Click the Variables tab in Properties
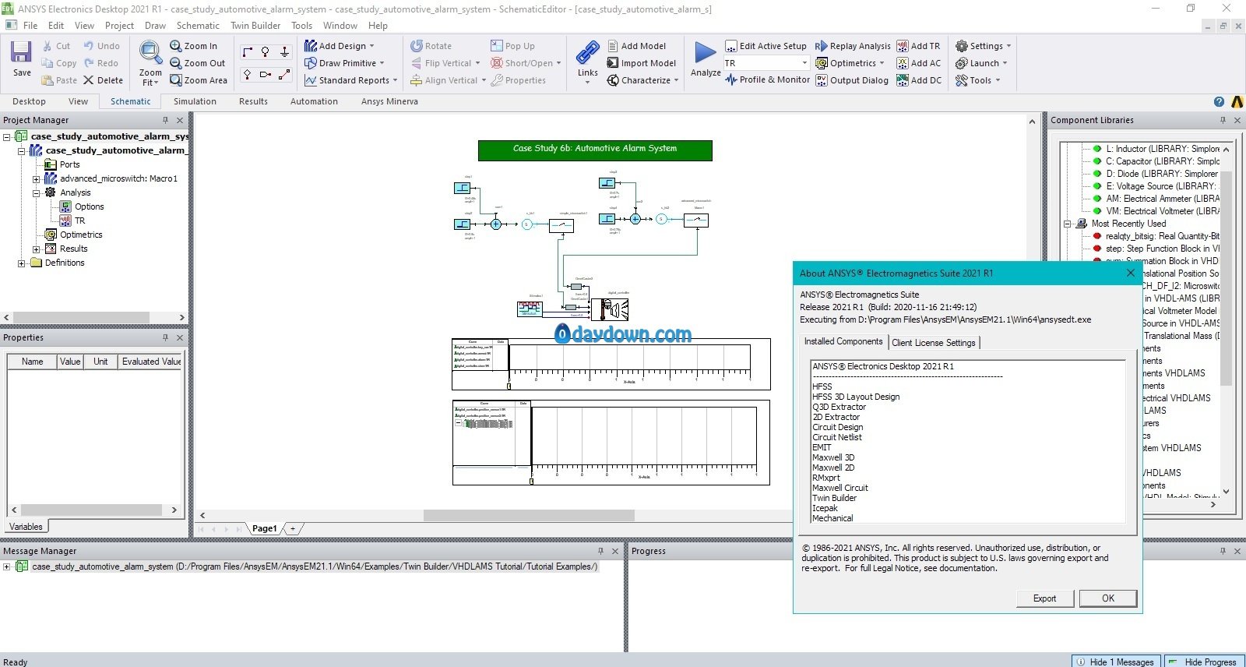 pyautogui.click(x=26, y=527)
